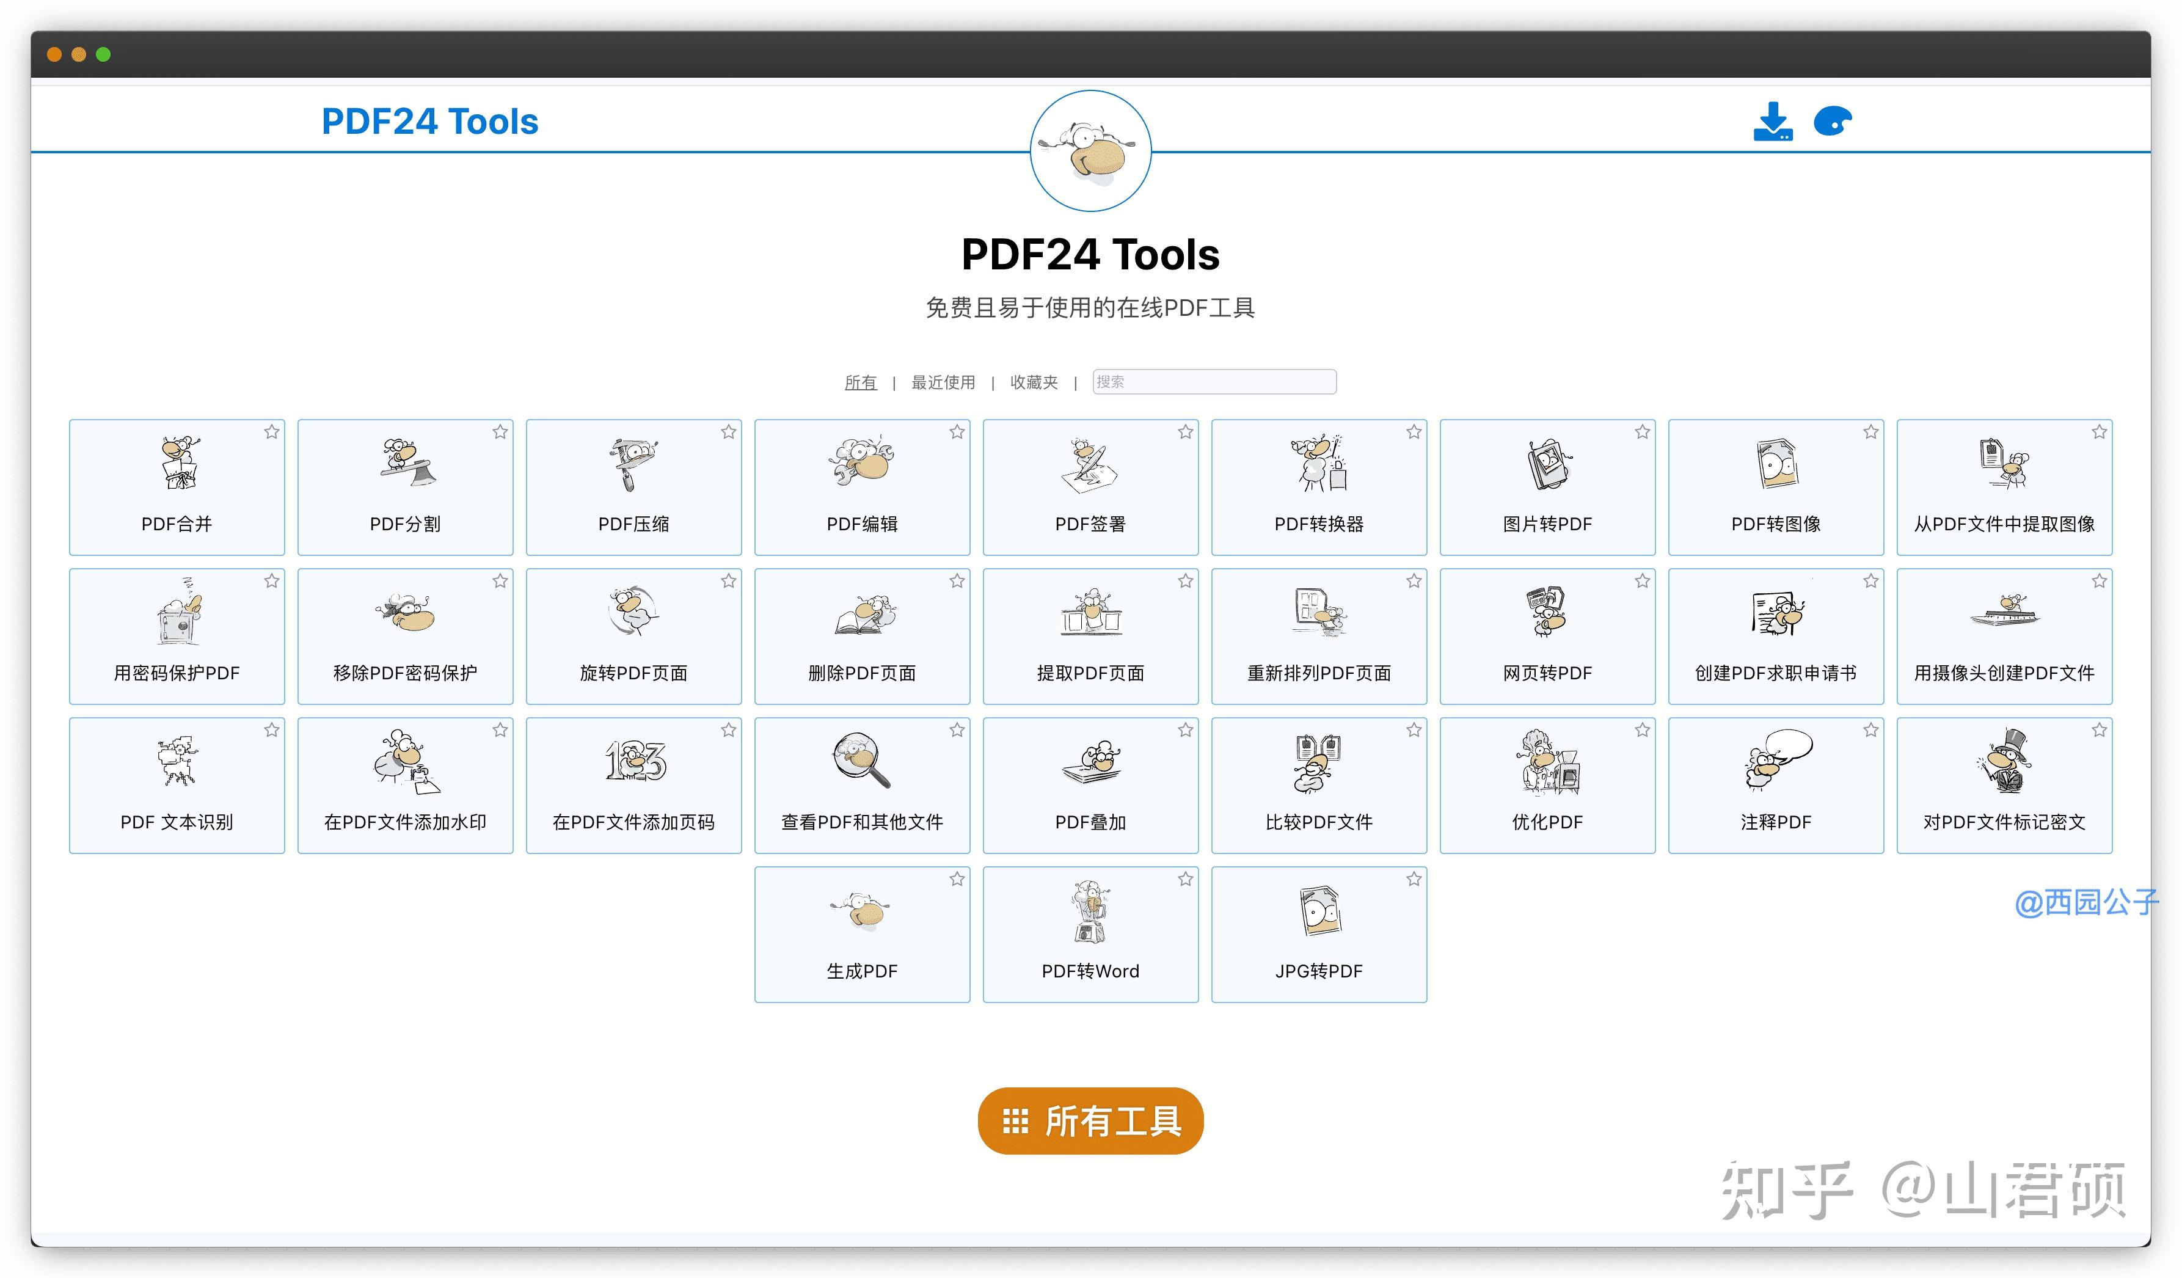Viewport: 2182px width, 1278px height.
Task: Open the 生成PDF tool icon
Action: tap(861, 911)
